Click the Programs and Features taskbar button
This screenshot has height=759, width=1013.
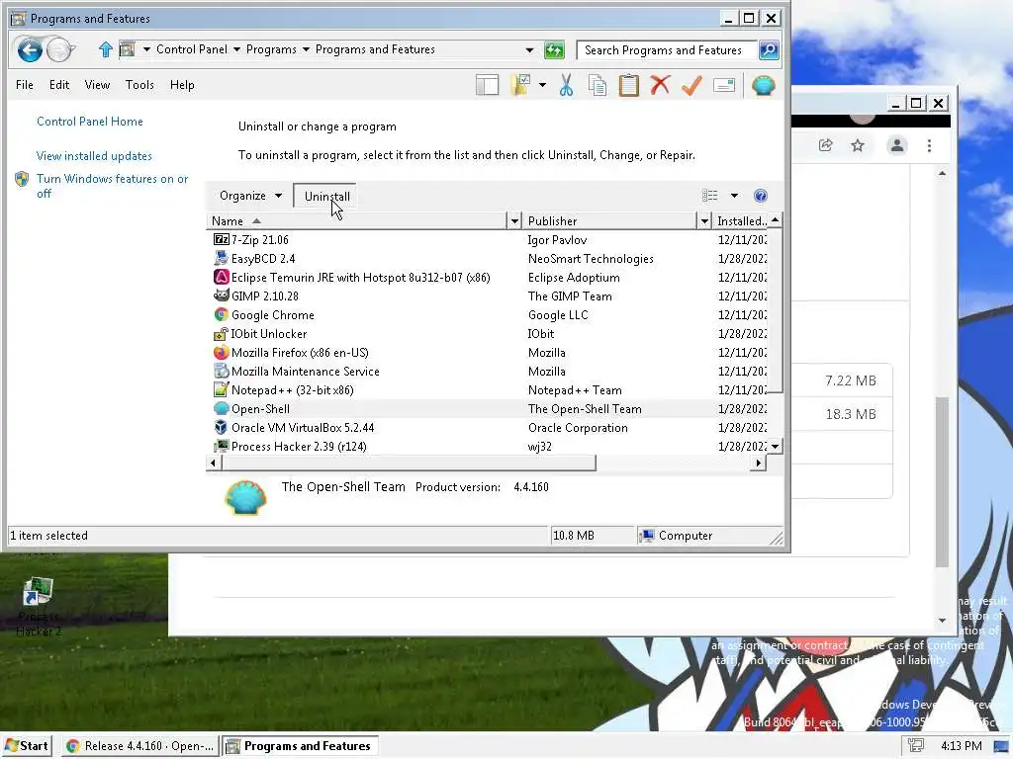(x=300, y=746)
